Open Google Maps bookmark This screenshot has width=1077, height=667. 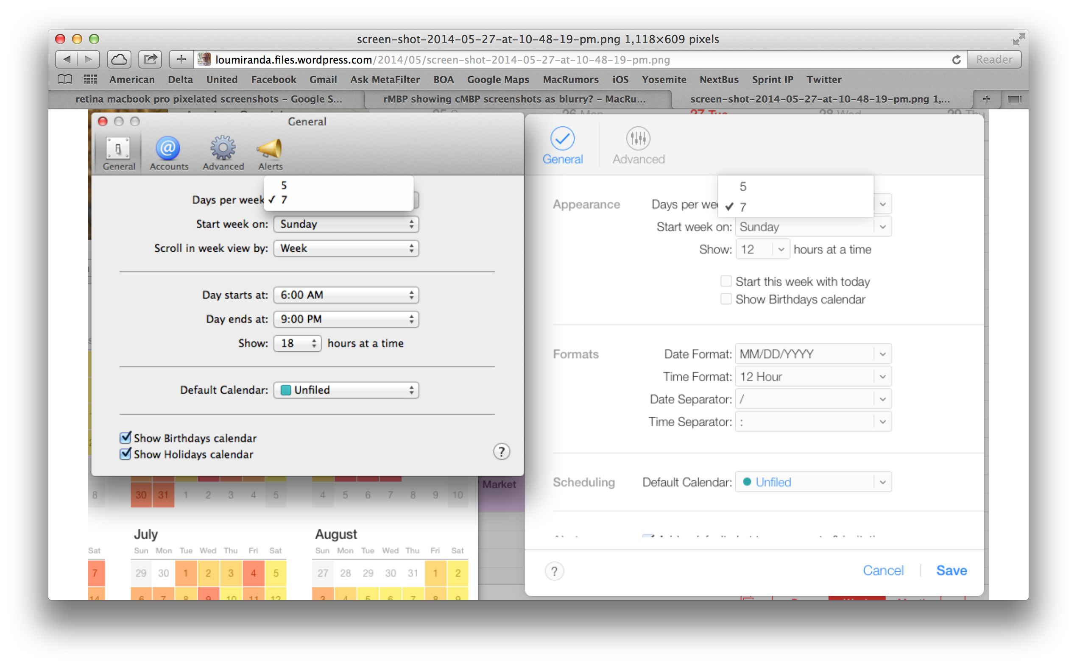click(x=498, y=79)
